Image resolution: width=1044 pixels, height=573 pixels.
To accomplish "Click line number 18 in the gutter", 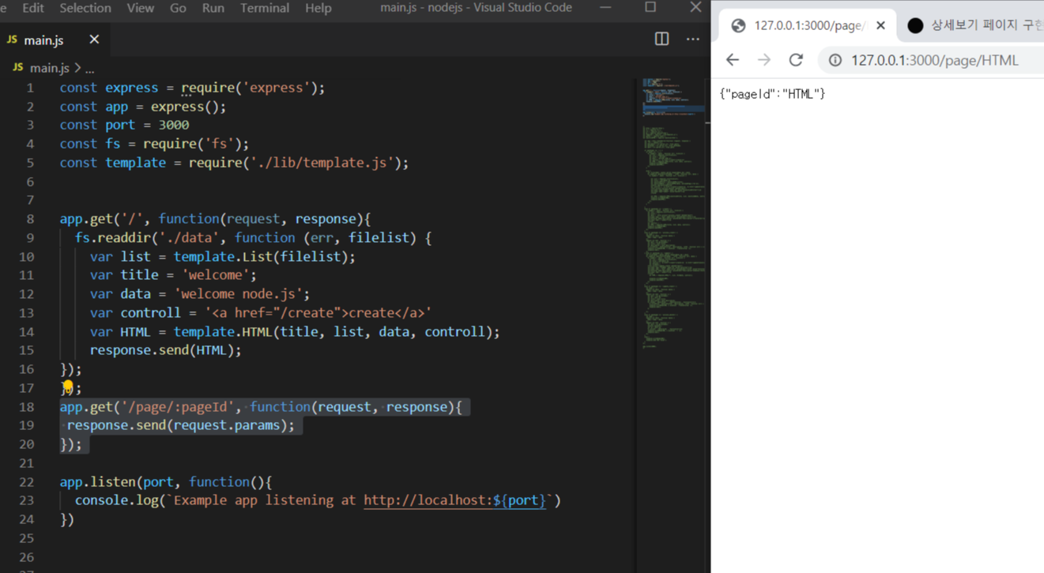I will (26, 406).
